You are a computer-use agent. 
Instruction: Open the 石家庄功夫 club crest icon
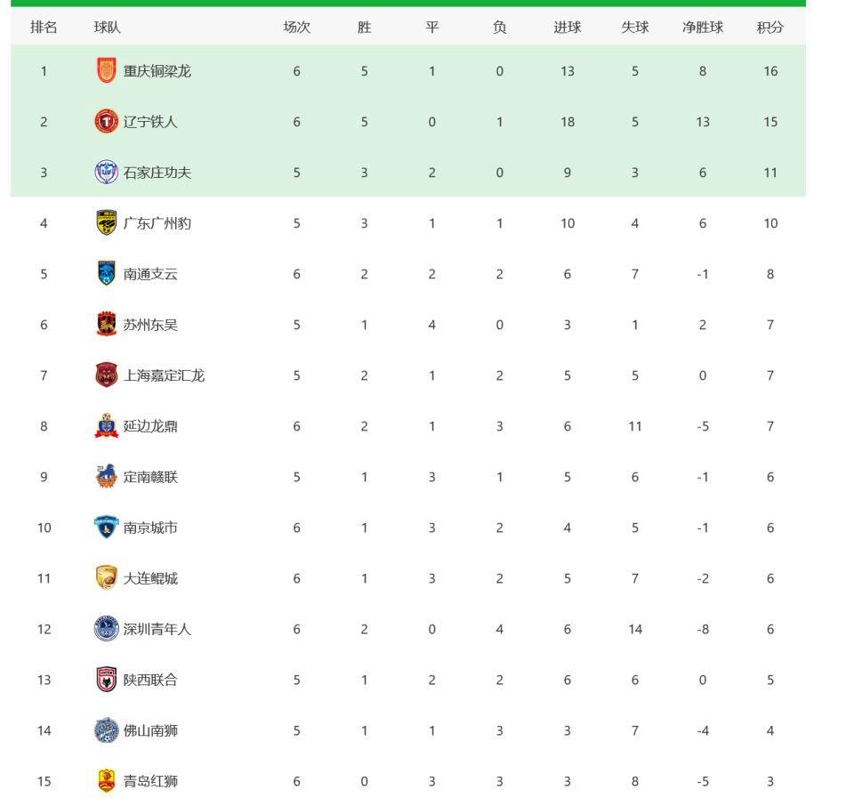106,172
